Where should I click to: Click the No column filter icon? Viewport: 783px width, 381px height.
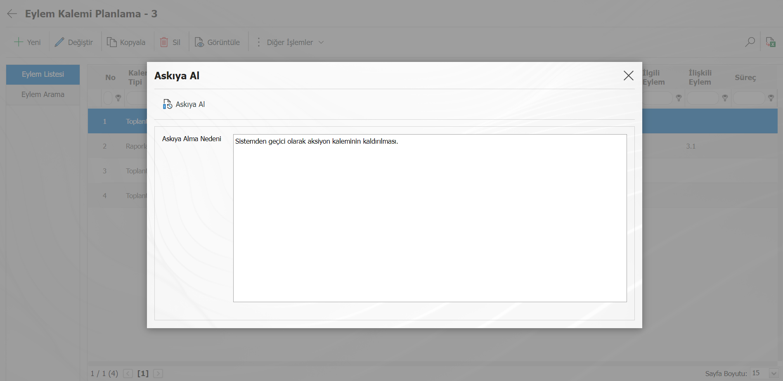pos(118,98)
